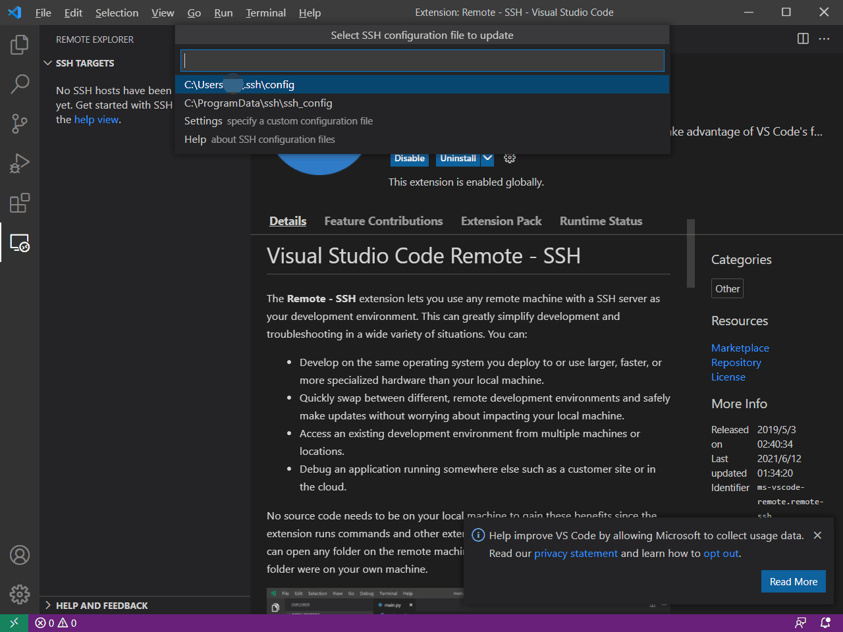Open the Source Control view icon
Image resolution: width=843 pixels, height=632 pixels.
coord(20,124)
